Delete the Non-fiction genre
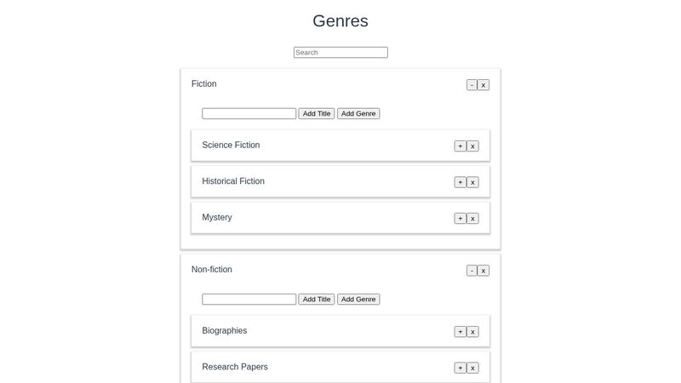 tap(484, 271)
